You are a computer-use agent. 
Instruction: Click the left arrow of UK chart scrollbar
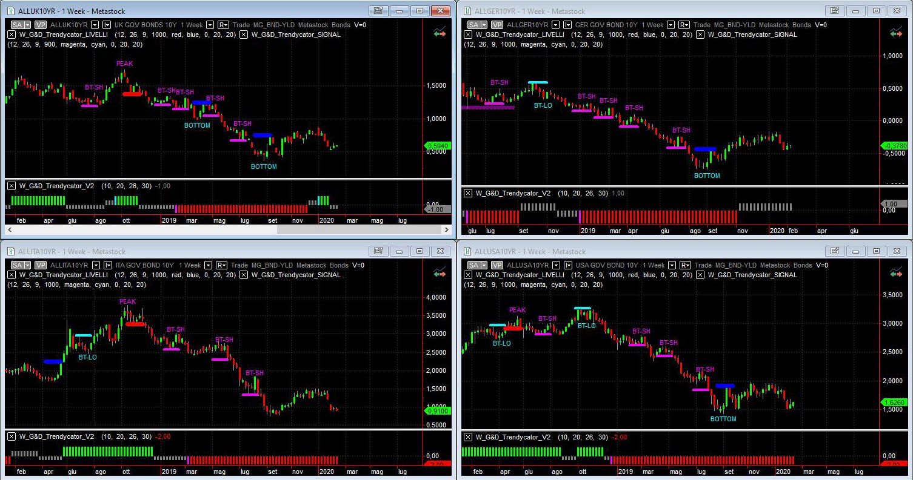tap(10, 230)
